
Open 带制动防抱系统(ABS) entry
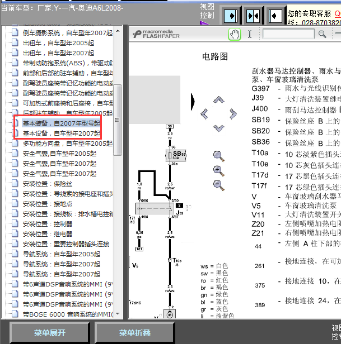coord(68,63)
